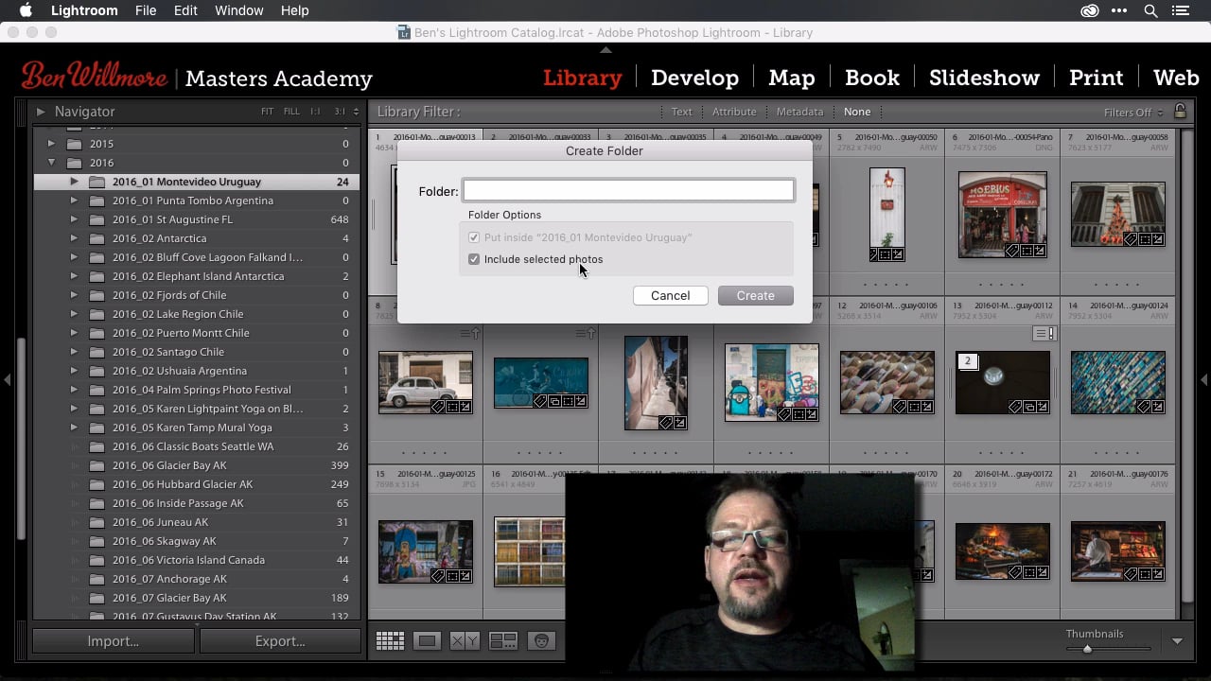The width and height of the screenshot is (1211, 681).
Task: Select None in Library Filter bar
Action: click(x=857, y=112)
